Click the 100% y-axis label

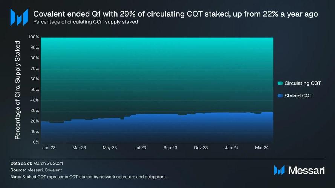tap(34, 37)
